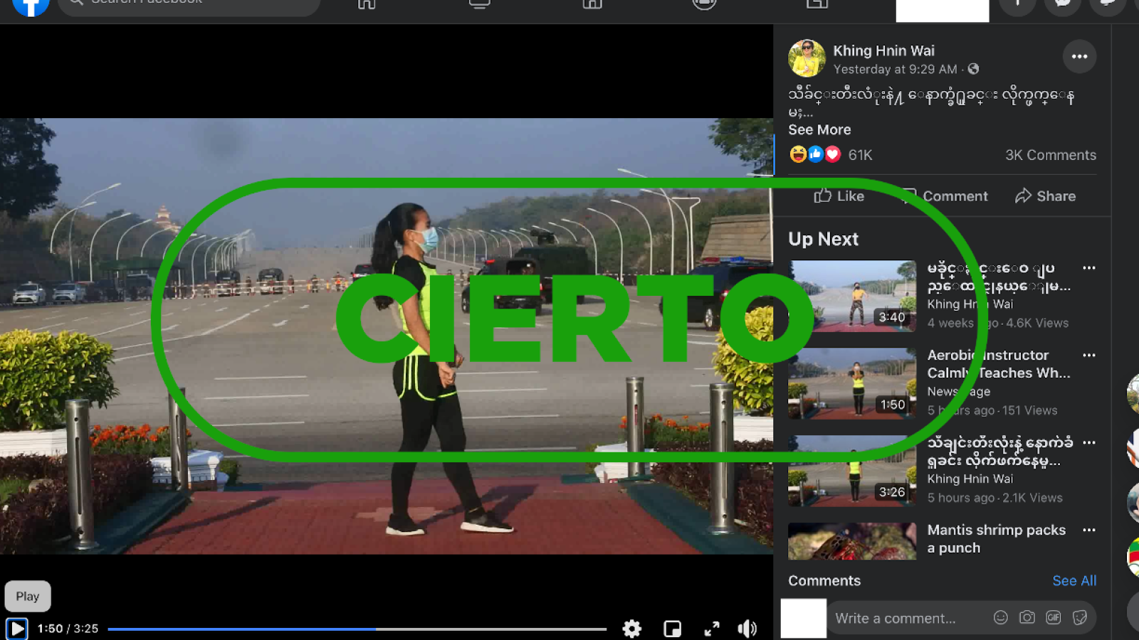
Task: Open the 3K Comments link
Action: pyautogui.click(x=1050, y=155)
